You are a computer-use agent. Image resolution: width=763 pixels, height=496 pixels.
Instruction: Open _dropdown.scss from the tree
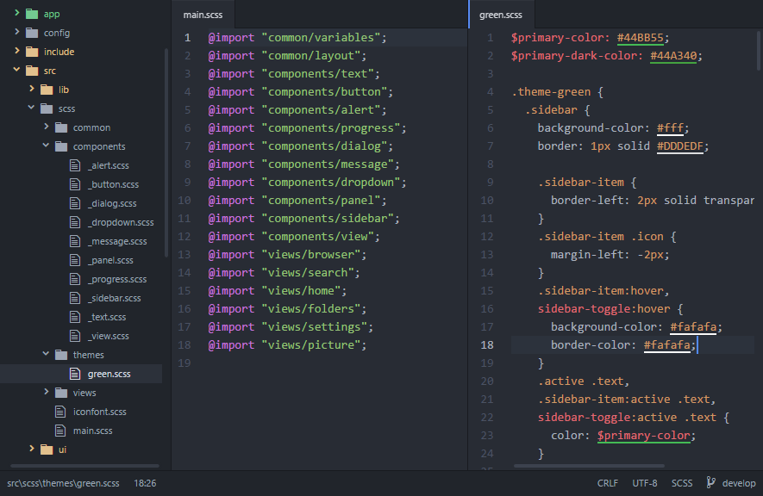point(122,222)
